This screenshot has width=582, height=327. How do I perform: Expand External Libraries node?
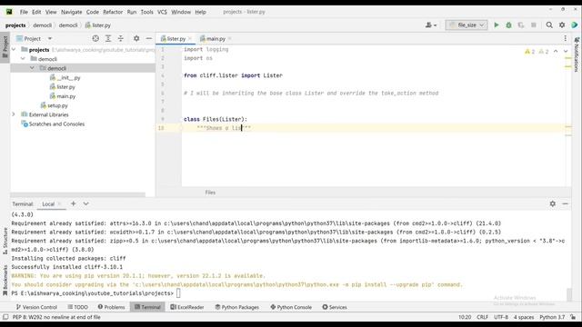click(14, 114)
